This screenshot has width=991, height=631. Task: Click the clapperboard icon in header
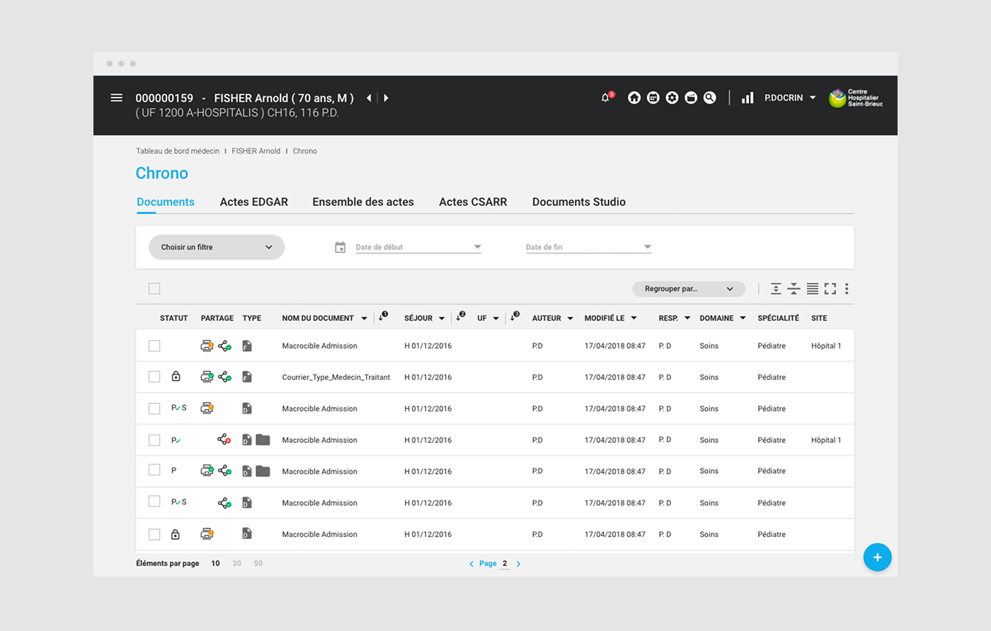691,98
